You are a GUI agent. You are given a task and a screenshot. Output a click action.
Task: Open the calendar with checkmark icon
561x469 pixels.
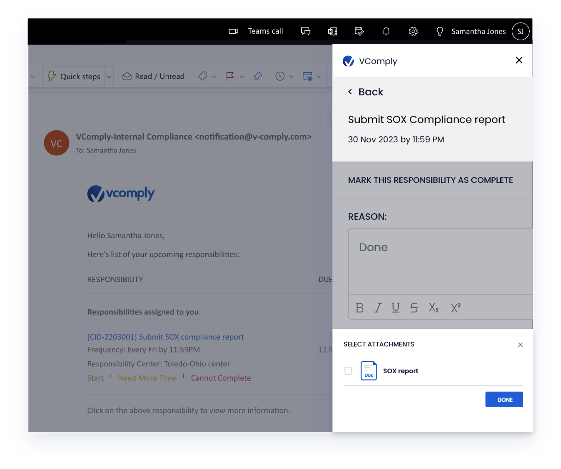(359, 31)
